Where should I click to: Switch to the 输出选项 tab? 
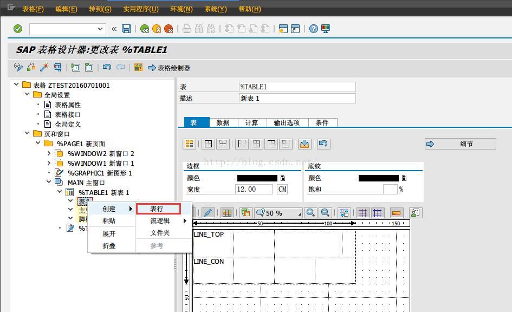point(287,123)
